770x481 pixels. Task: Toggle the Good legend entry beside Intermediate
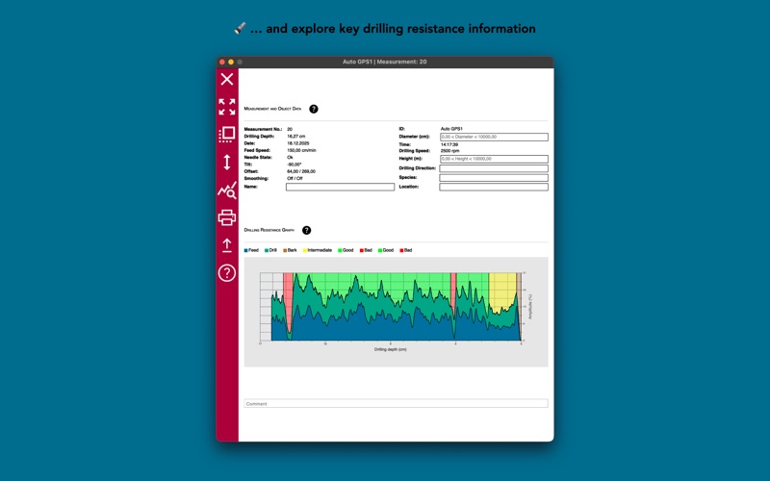346,250
